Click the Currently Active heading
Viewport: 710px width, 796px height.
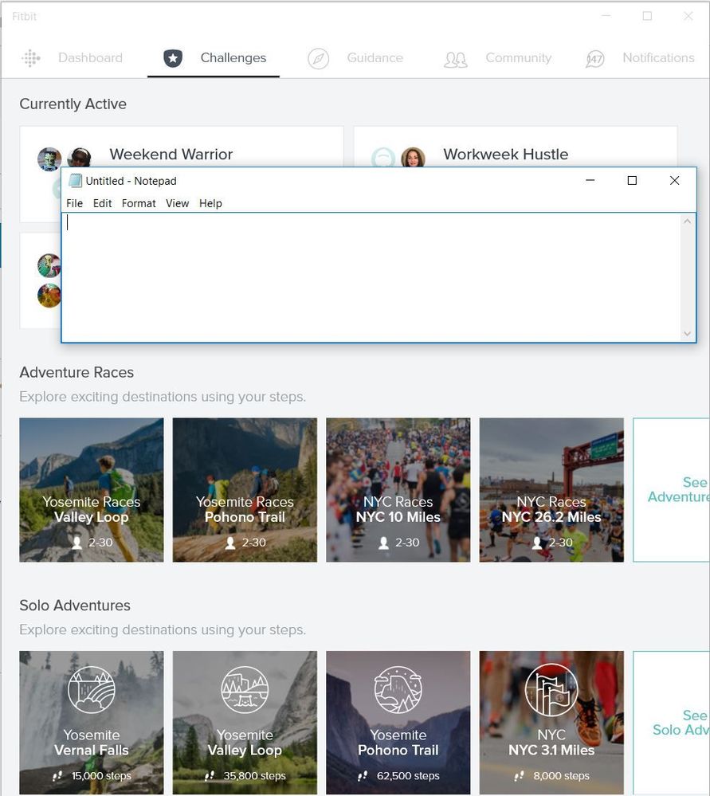click(73, 104)
